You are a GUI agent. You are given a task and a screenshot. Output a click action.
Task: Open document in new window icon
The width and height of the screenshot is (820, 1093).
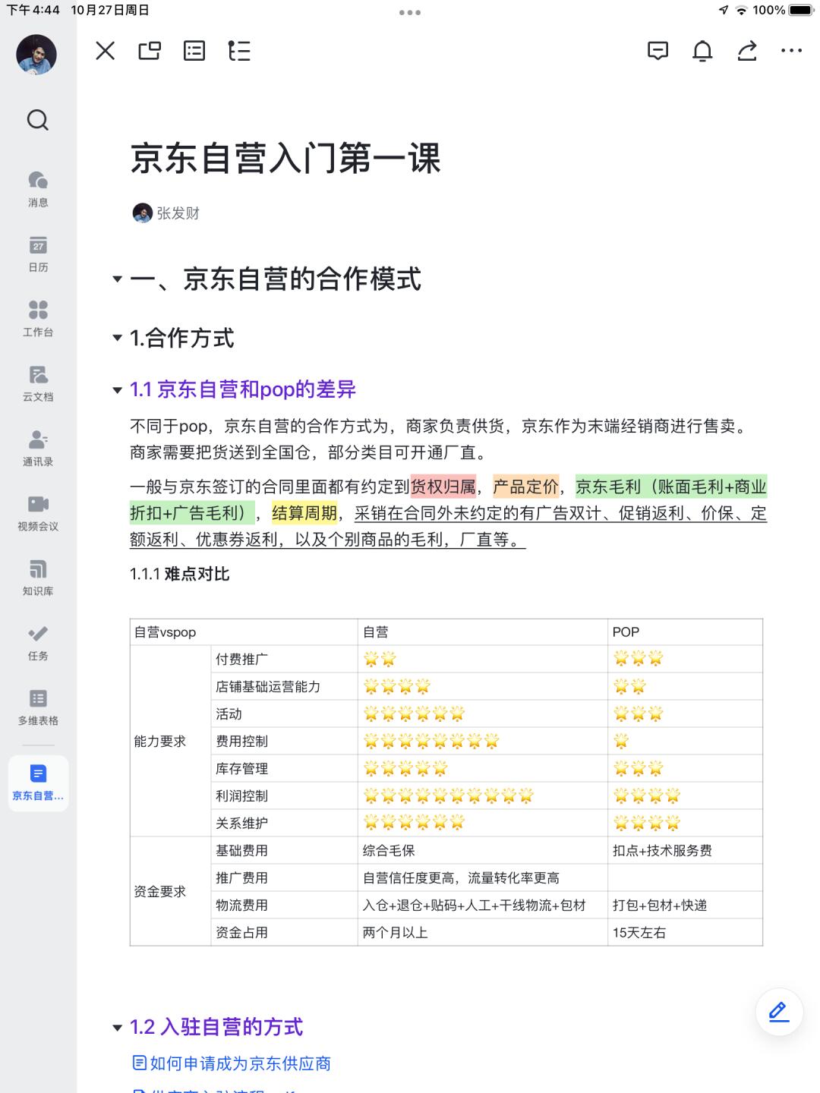click(x=150, y=51)
